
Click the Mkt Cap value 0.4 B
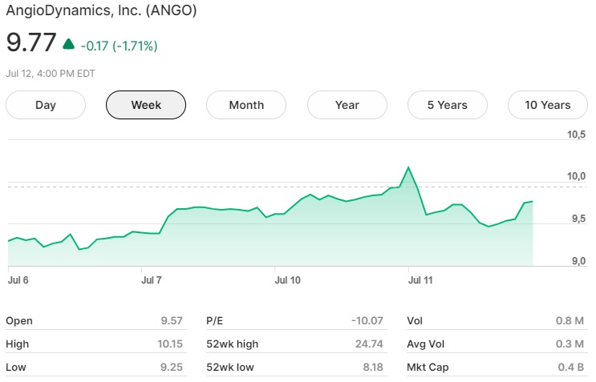coord(570,368)
